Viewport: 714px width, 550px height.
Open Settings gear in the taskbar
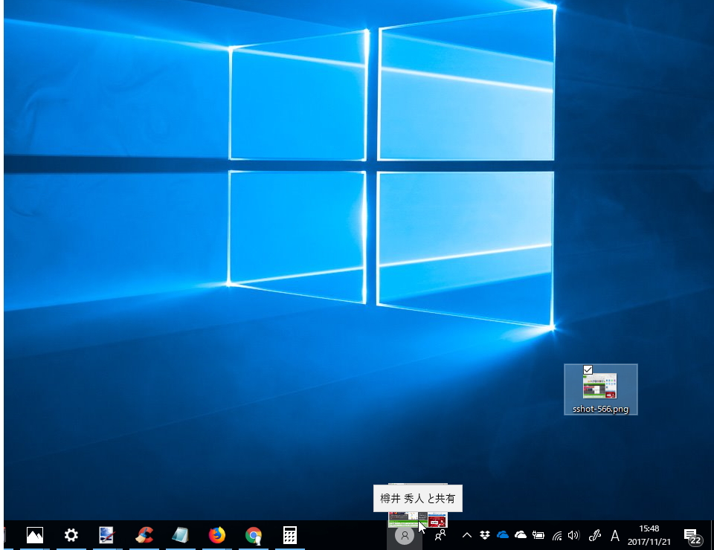(x=71, y=535)
